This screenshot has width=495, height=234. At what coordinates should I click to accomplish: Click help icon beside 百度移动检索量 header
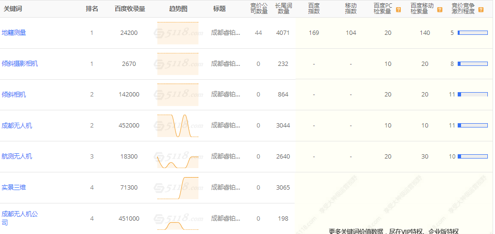coord(440,9)
